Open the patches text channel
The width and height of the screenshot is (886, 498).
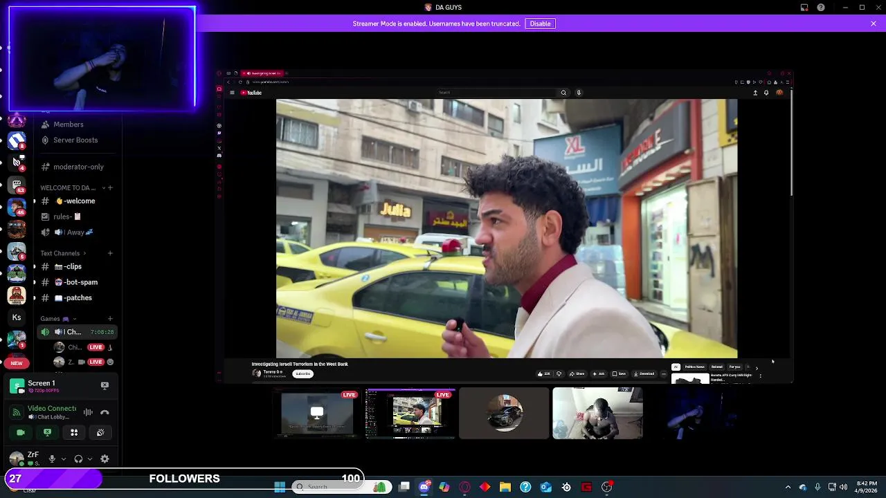pos(76,298)
